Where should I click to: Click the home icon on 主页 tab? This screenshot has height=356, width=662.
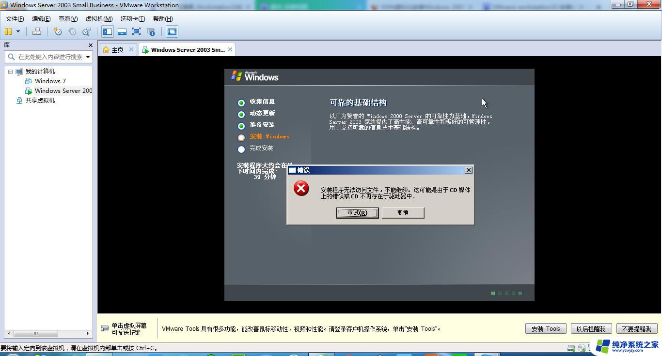click(106, 50)
